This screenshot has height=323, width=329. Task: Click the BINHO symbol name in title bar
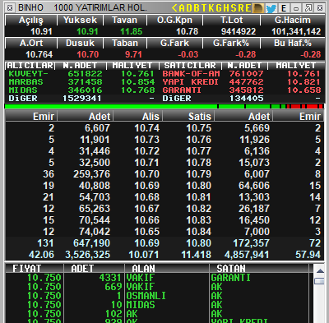tap(30, 7)
